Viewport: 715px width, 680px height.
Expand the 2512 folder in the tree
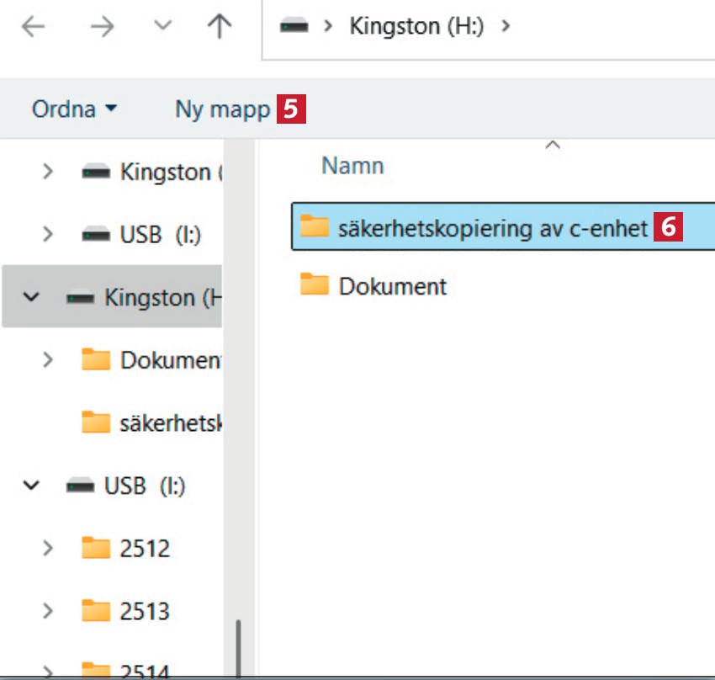[x=47, y=548]
